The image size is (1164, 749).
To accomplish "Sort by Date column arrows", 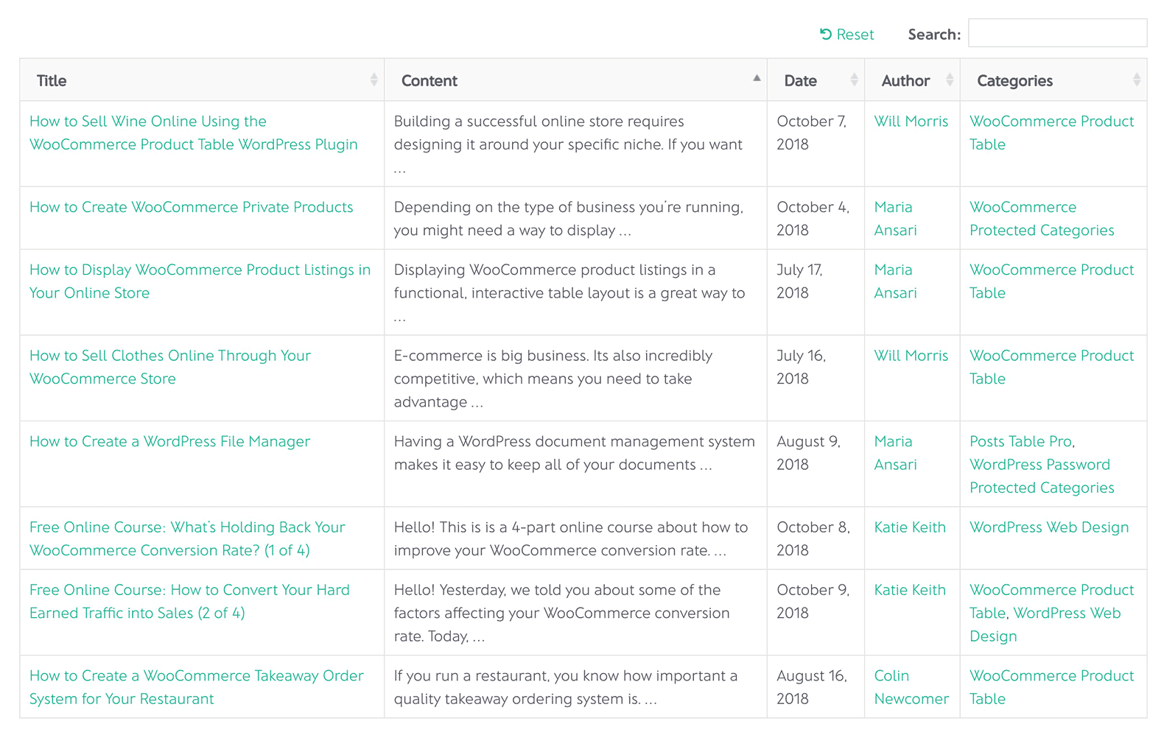I will pyautogui.click(x=854, y=80).
